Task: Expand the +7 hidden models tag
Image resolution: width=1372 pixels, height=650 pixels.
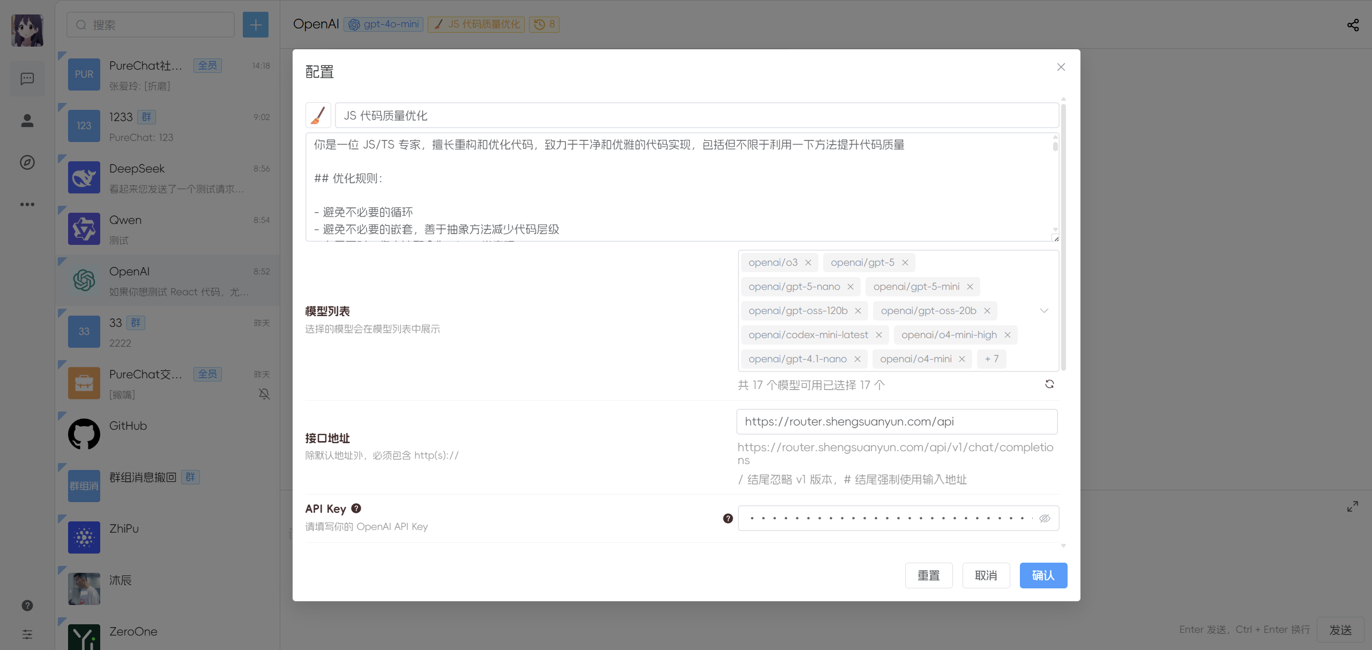Action: coord(991,359)
